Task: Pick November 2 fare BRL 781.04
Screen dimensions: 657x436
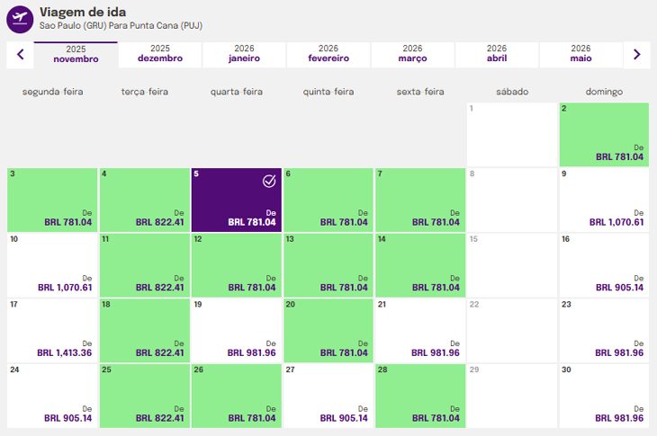Action: click(603, 134)
